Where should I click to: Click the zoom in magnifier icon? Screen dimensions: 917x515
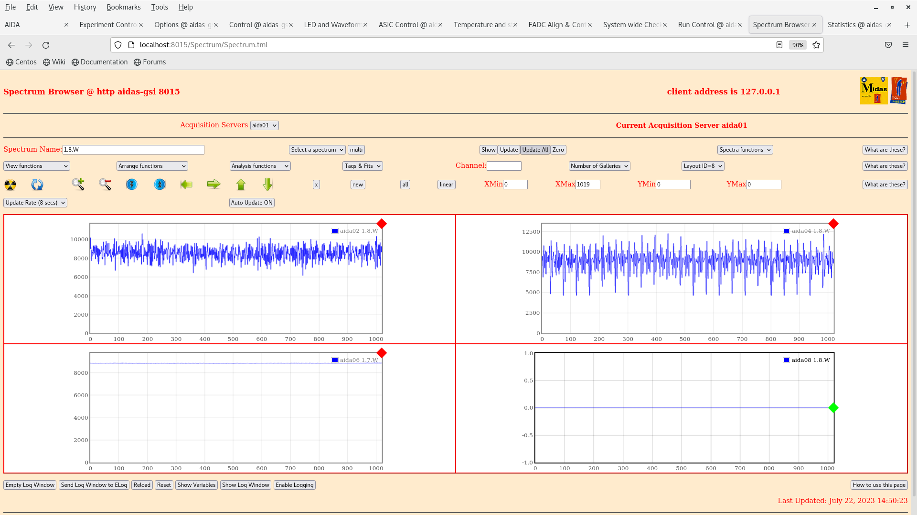point(78,184)
